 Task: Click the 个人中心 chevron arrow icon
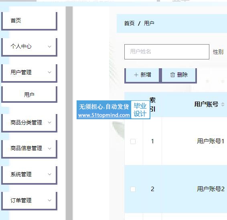[50, 47]
